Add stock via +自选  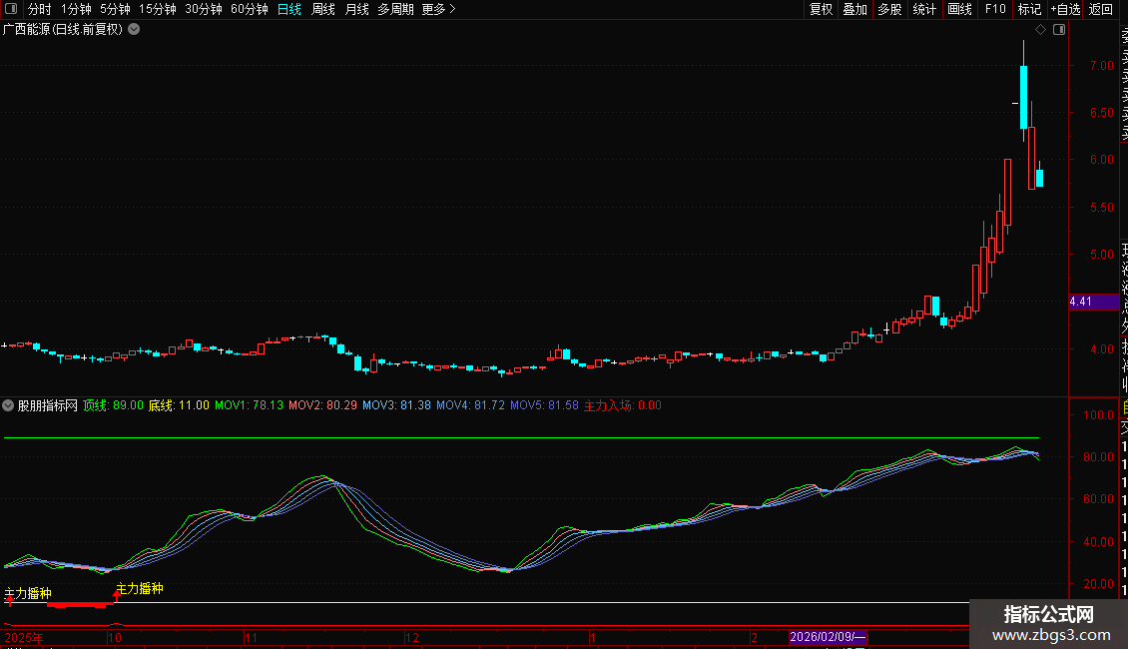(1065, 9)
